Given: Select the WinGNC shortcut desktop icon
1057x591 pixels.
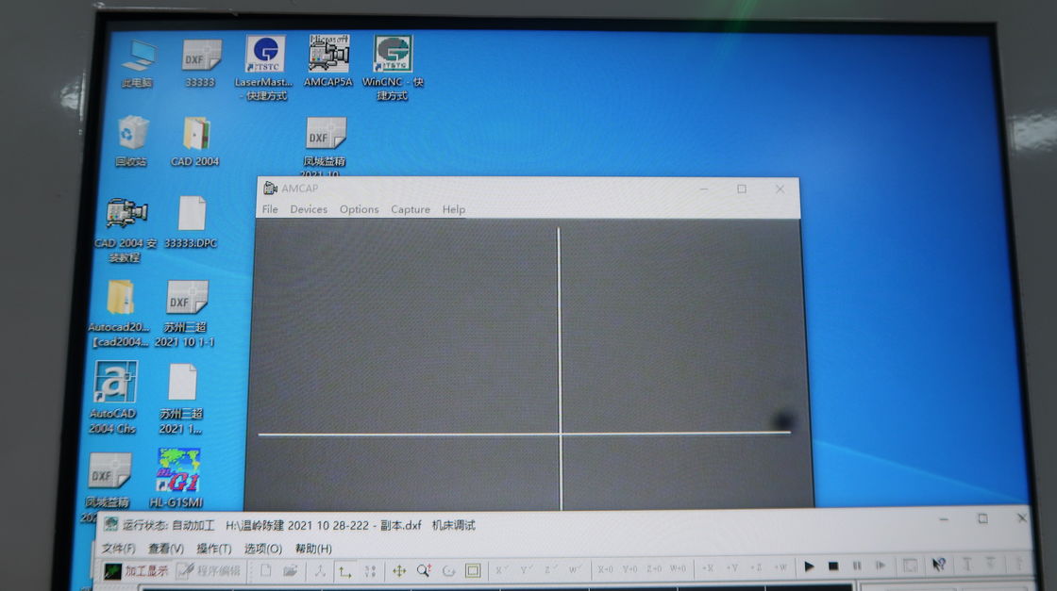Looking at the screenshot, I should [393, 57].
